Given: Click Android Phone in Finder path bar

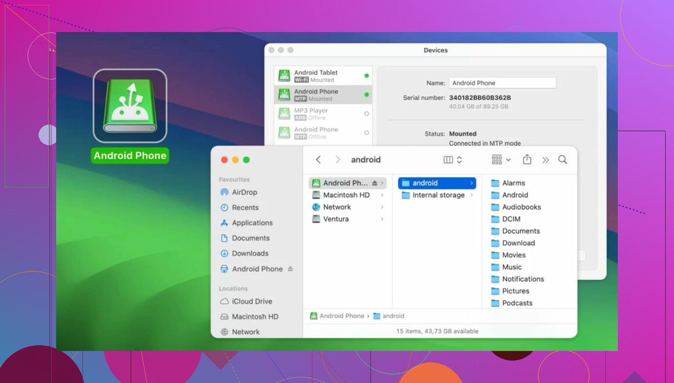Looking at the screenshot, I should pyautogui.click(x=337, y=316).
